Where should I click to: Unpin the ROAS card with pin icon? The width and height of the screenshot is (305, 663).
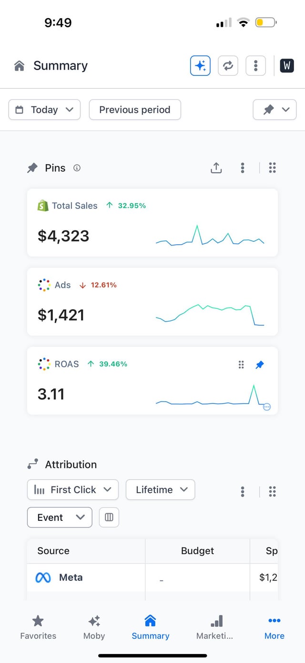[260, 365]
